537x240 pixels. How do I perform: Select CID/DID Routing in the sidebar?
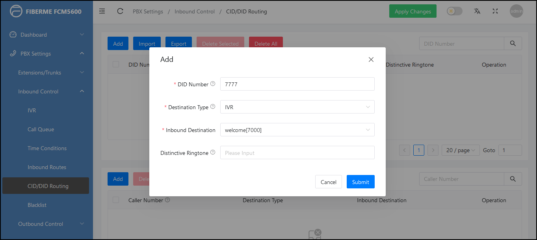click(x=46, y=186)
